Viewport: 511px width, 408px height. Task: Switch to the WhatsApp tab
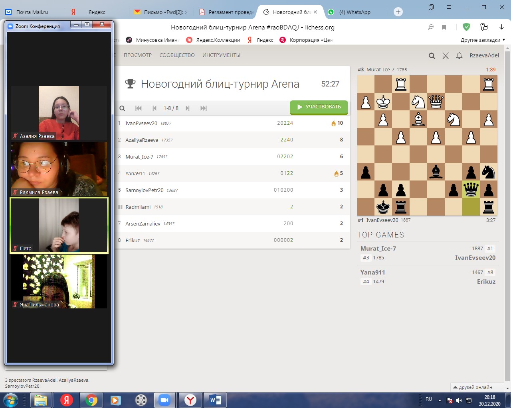(x=354, y=12)
